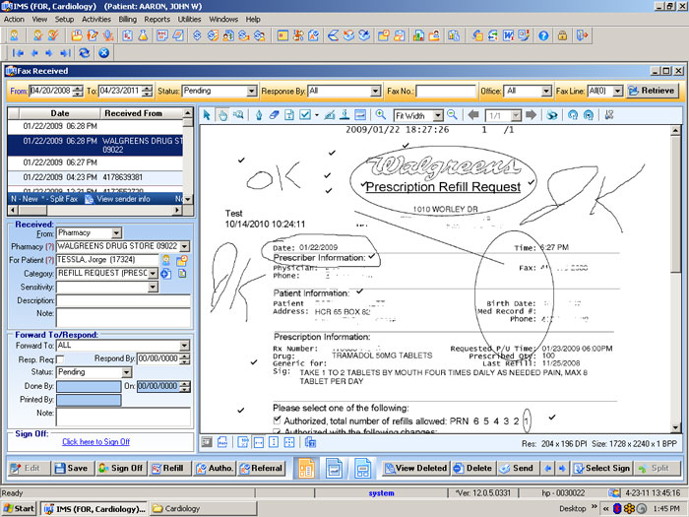Image resolution: width=689 pixels, height=517 pixels.
Task: Click the zoom out magnifier icon
Action: click(x=452, y=115)
